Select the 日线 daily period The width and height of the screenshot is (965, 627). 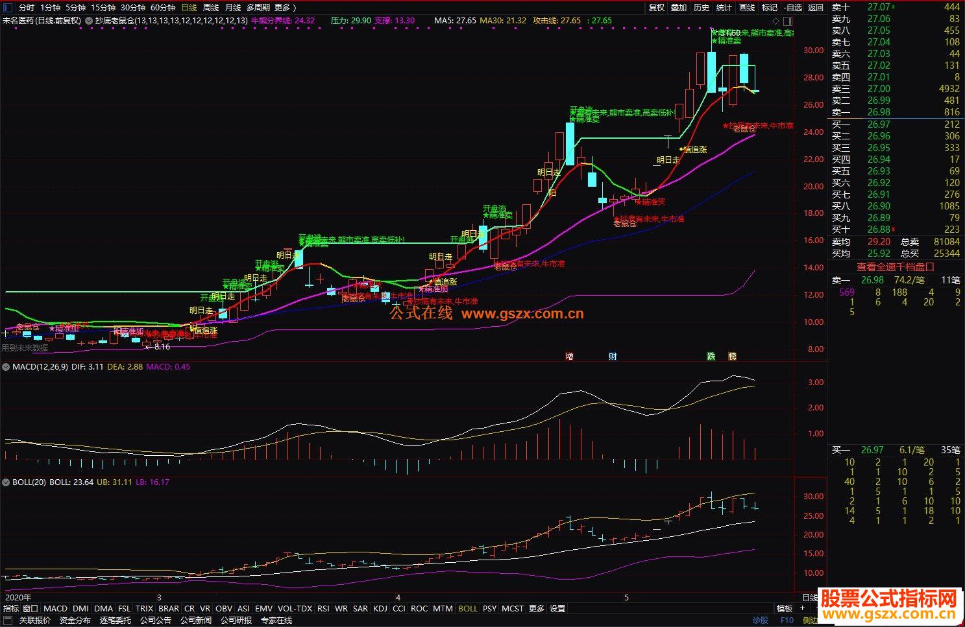[x=189, y=8]
